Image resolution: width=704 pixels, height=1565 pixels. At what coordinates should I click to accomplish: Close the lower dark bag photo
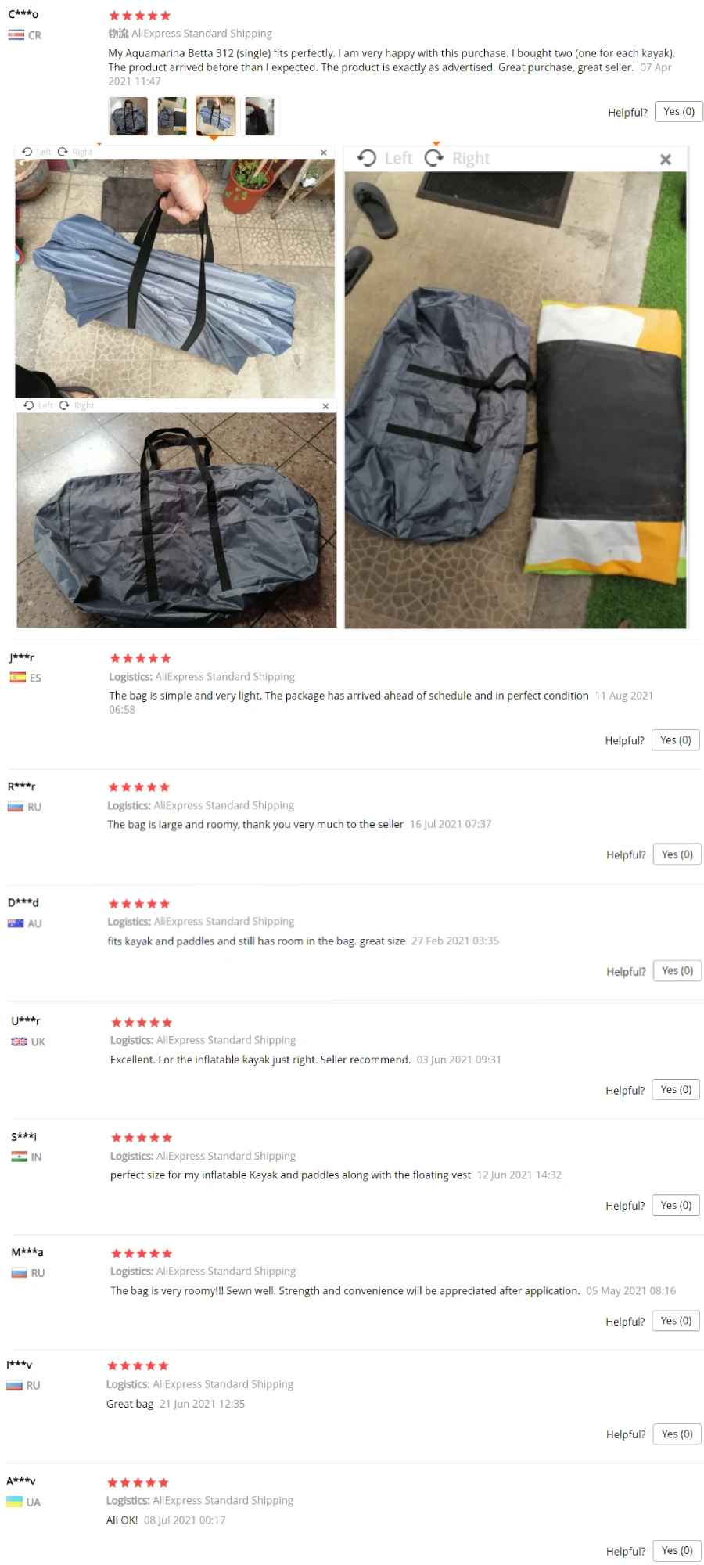[325, 406]
